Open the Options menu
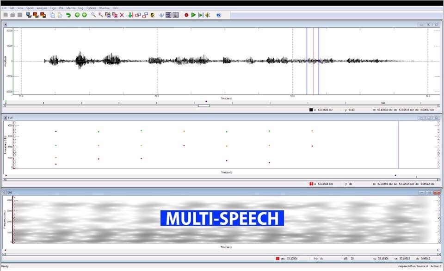This screenshot has width=444, height=271. pyautogui.click(x=91, y=8)
